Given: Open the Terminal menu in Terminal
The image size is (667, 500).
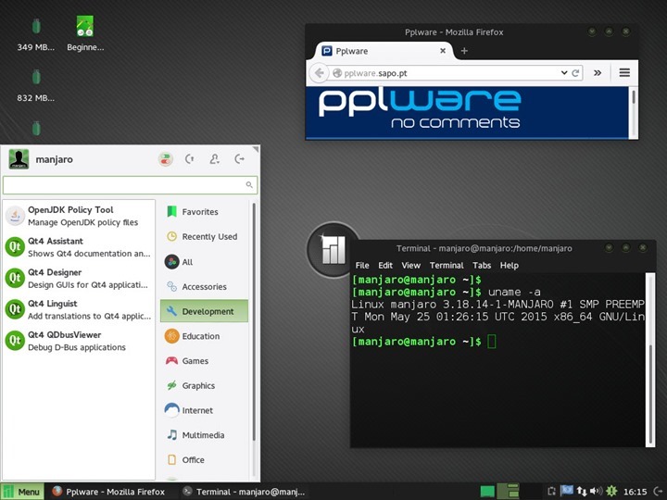Looking at the screenshot, I should 447,266.
